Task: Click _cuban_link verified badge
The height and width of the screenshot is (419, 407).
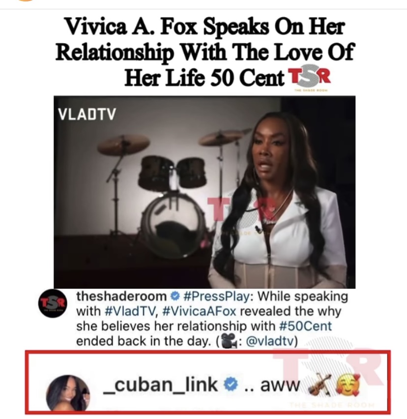Action: 231,385
